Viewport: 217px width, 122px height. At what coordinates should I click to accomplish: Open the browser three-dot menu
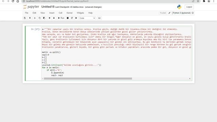coord(214,1)
